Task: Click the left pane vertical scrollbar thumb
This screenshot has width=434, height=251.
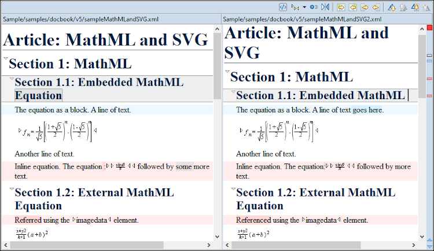Action: click(x=217, y=64)
